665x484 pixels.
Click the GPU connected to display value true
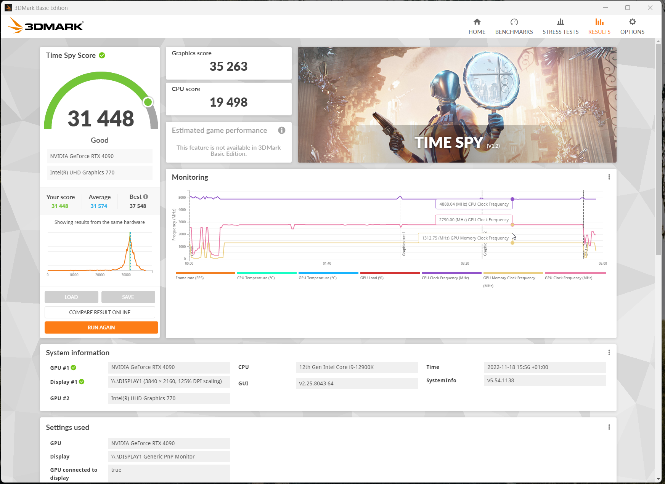pyautogui.click(x=169, y=473)
